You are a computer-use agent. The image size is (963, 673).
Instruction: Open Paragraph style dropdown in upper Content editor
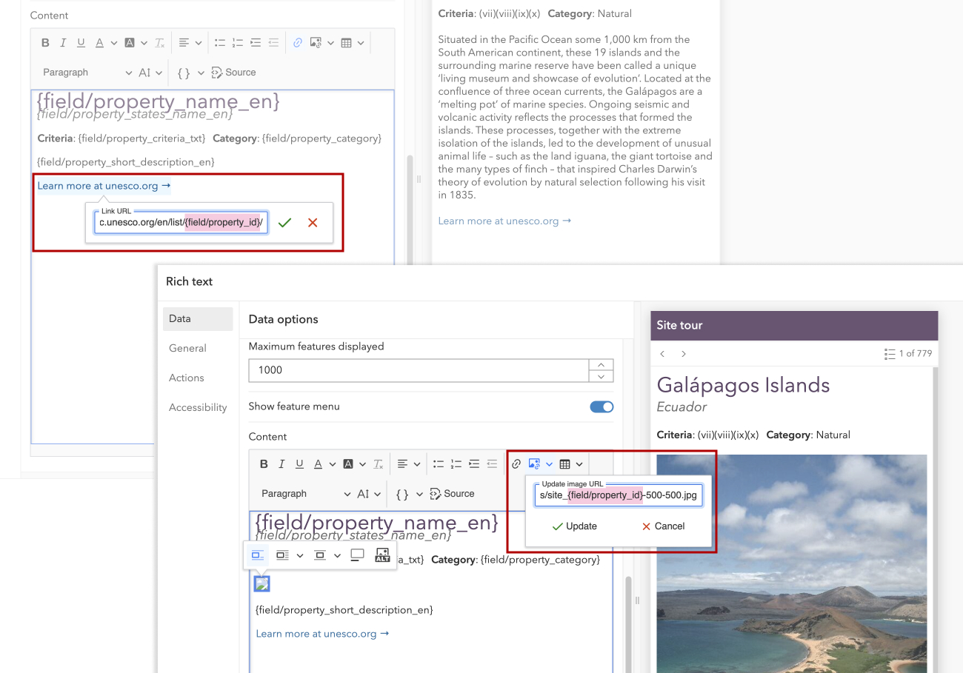(x=86, y=73)
